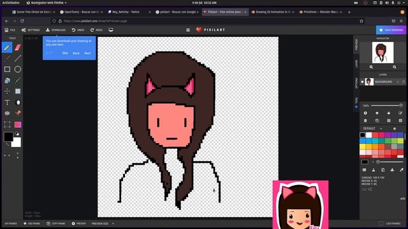Choose the color picker eyedropper tool
This screenshot has height=229, width=408.
coord(18,81)
